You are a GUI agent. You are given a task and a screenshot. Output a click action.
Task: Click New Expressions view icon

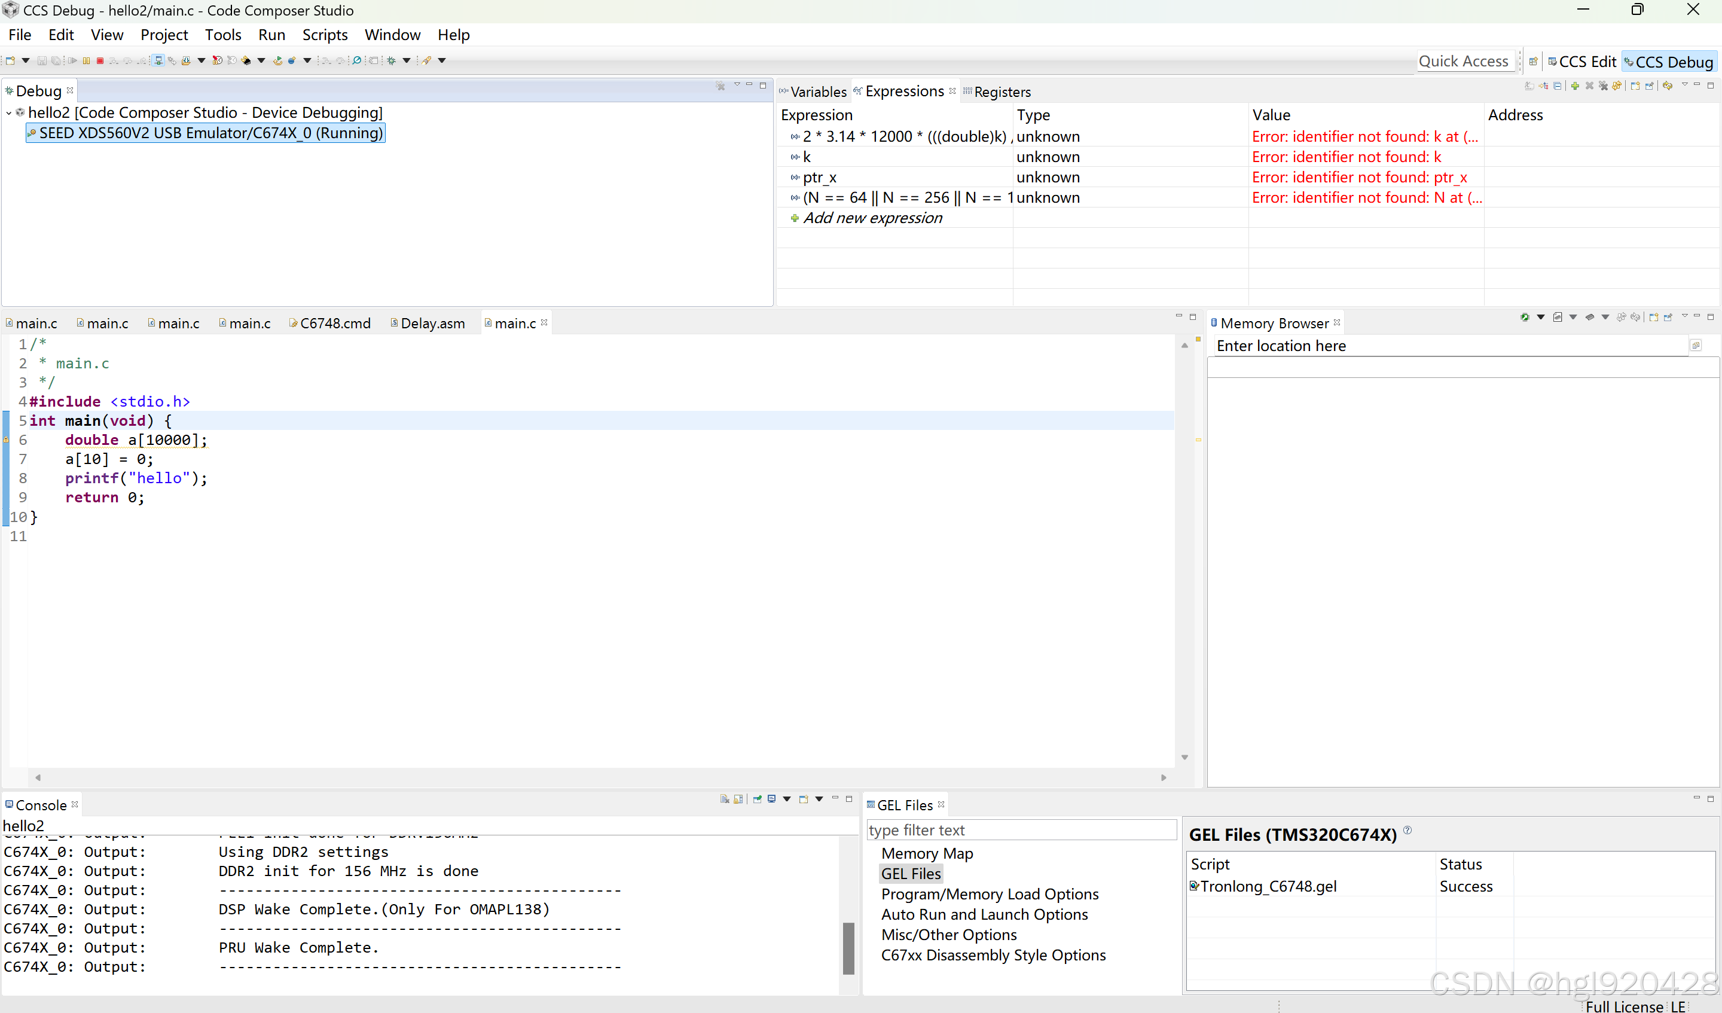1635,86
